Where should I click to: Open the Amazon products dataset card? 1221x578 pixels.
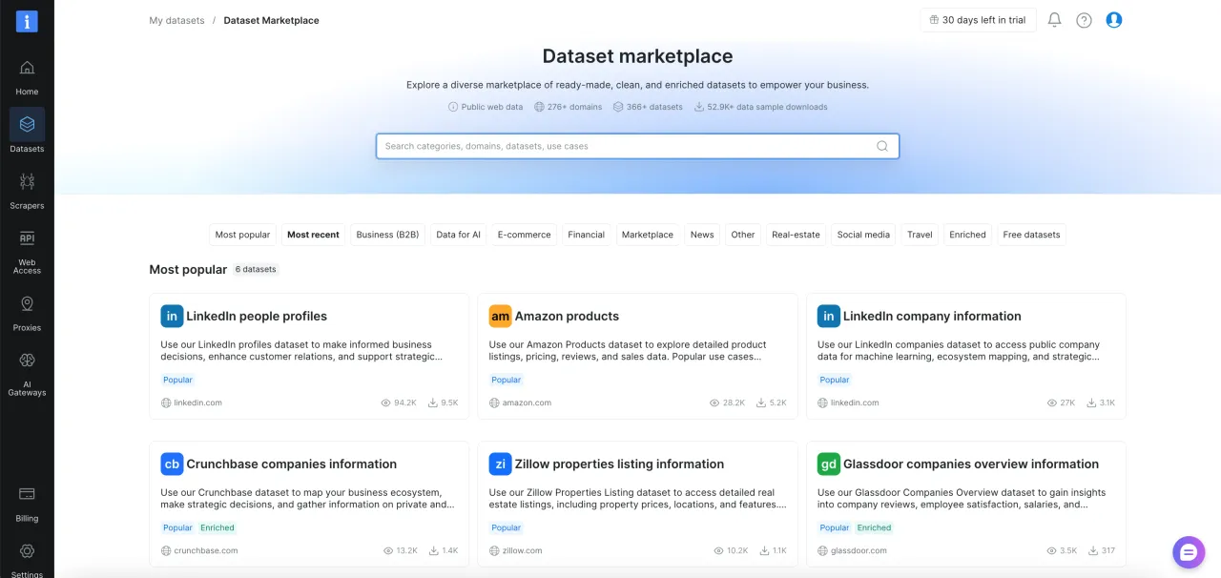[x=637, y=356]
